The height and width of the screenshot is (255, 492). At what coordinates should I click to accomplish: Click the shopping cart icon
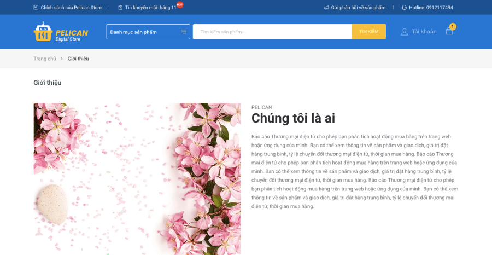(x=449, y=31)
